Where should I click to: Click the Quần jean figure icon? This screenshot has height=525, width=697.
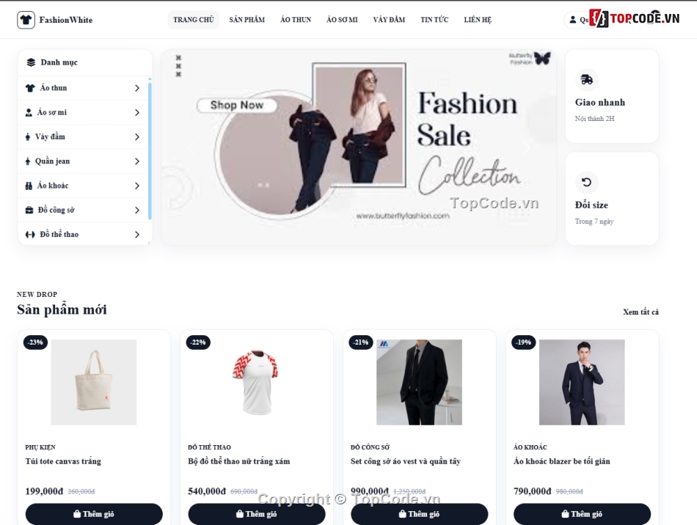click(28, 161)
